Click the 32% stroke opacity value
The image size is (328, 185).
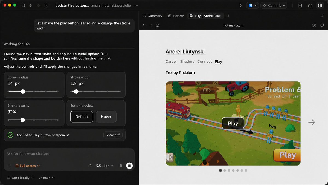(12, 112)
